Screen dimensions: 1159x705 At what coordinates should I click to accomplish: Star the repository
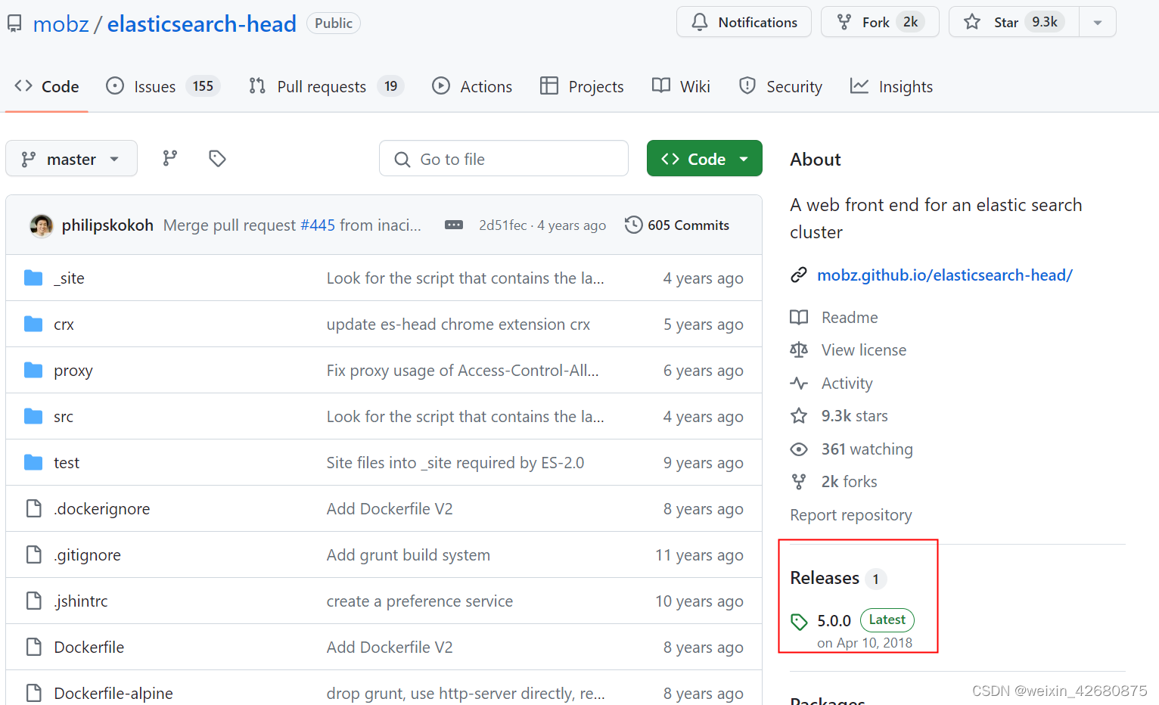coord(1014,22)
